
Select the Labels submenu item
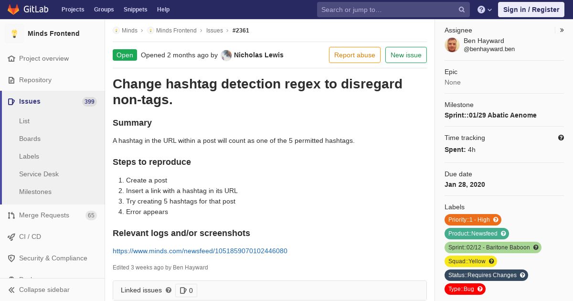[x=29, y=157]
